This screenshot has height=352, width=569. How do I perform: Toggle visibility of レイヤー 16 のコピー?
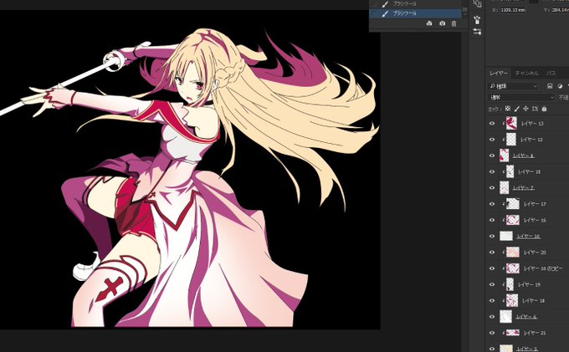(x=492, y=268)
